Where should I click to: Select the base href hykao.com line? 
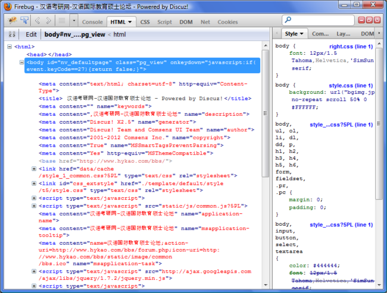click(105, 161)
